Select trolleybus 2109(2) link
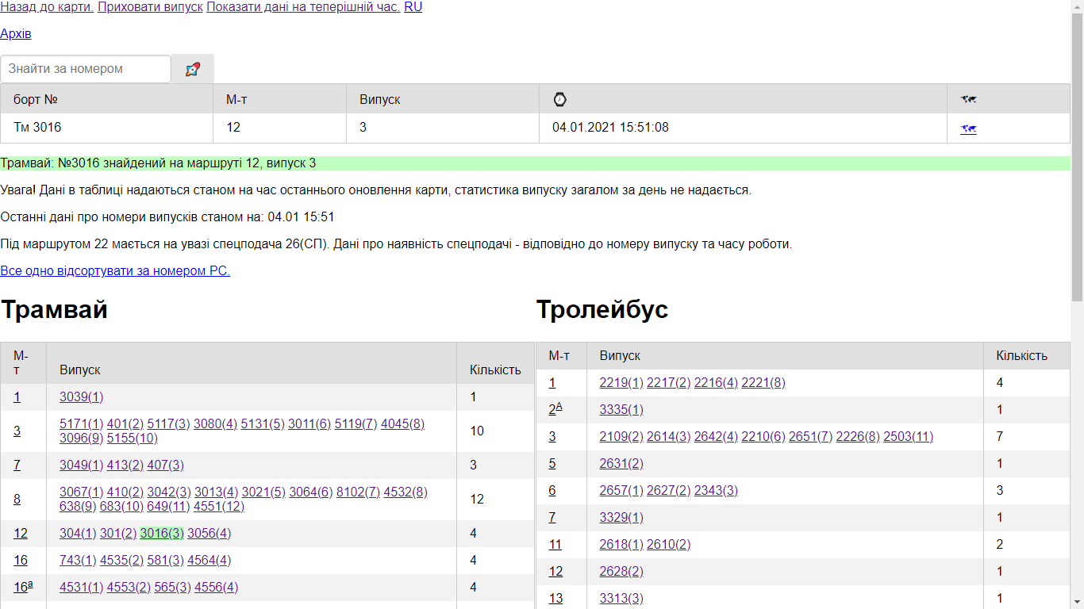This screenshot has height=609, width=1084. coord(621,437)
